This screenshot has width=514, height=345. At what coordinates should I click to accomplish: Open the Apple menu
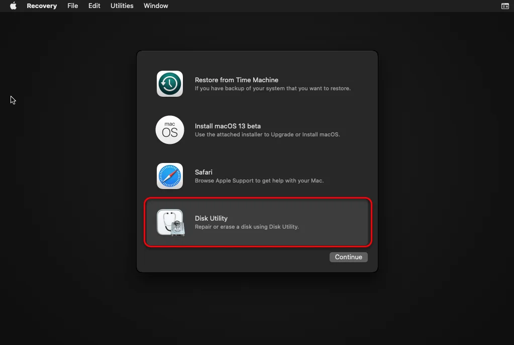click(13, 6)
